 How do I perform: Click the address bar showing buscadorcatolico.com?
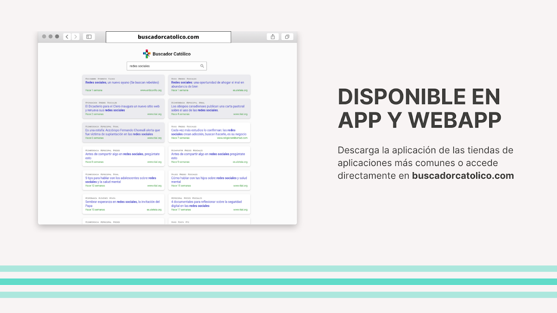point(168,37)
